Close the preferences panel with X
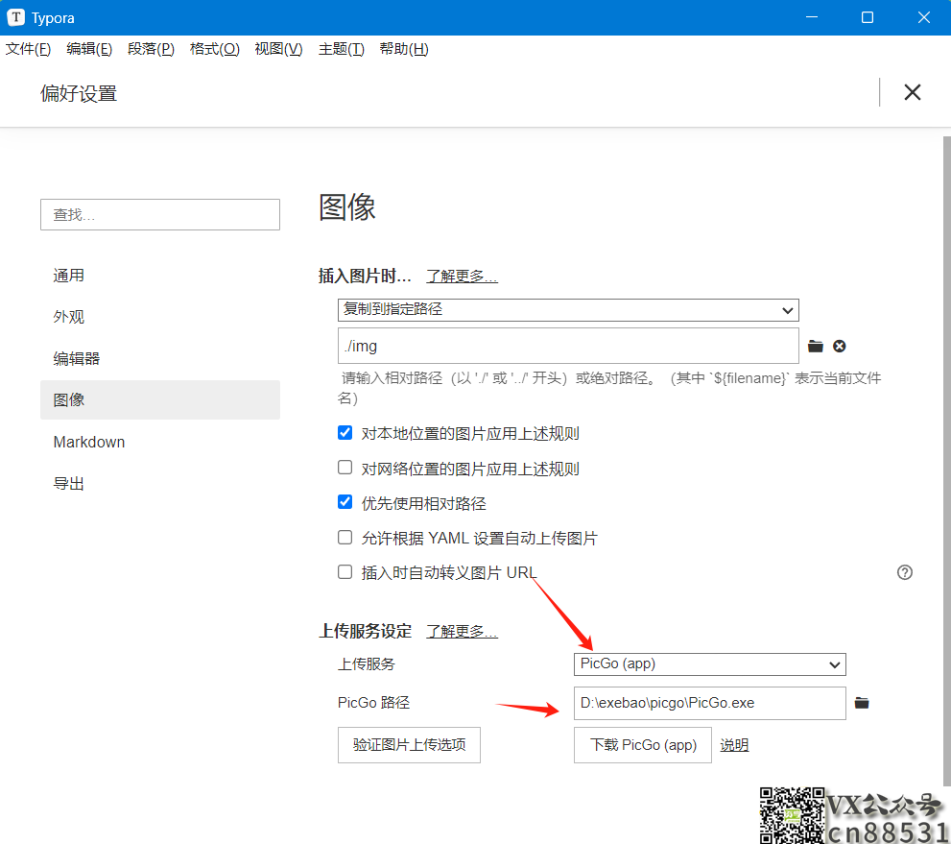Screen dimensions: 951x844 pos(913,92)
